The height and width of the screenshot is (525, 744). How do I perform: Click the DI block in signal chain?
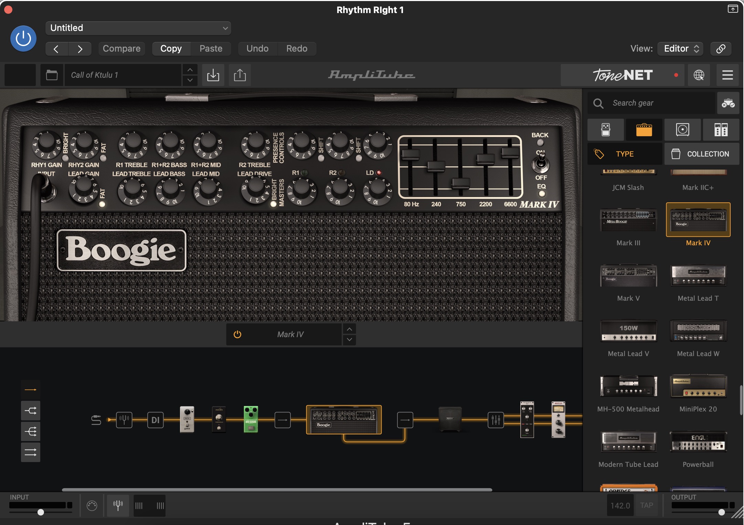[x=156, y=420]
